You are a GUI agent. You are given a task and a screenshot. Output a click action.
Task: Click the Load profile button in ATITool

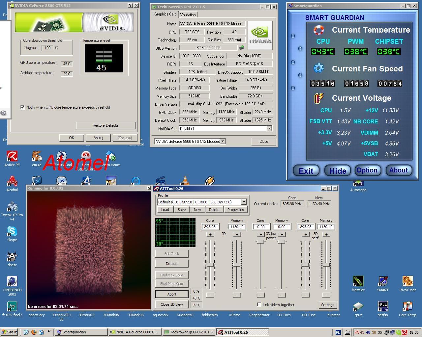click(x=165, y=210)
